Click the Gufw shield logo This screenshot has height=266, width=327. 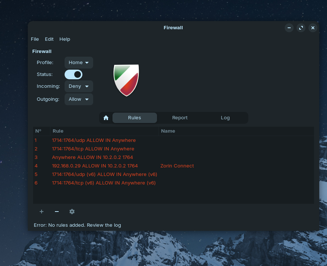126,80
